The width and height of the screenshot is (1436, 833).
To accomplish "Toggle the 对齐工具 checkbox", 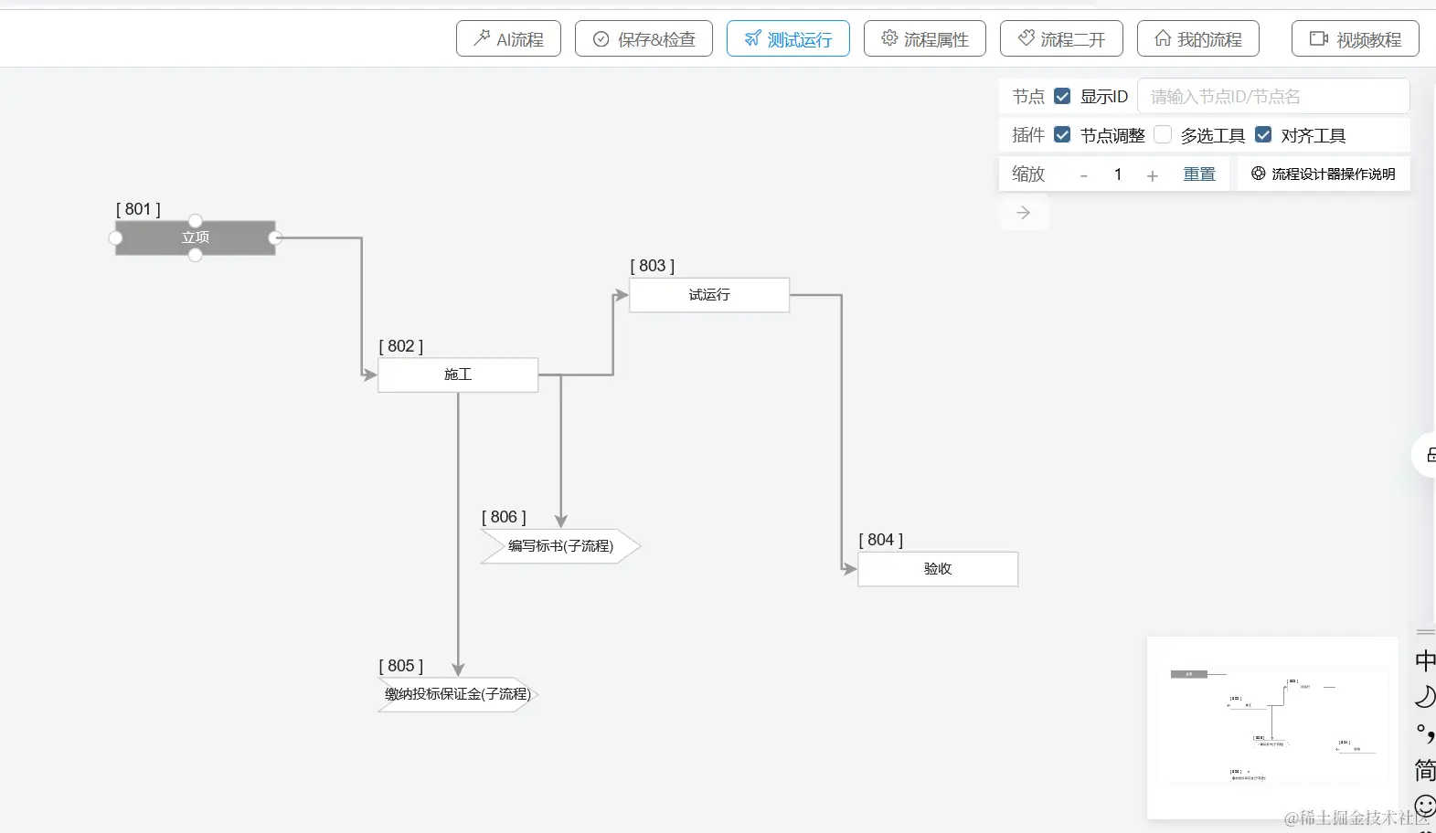I will 1263,135.
